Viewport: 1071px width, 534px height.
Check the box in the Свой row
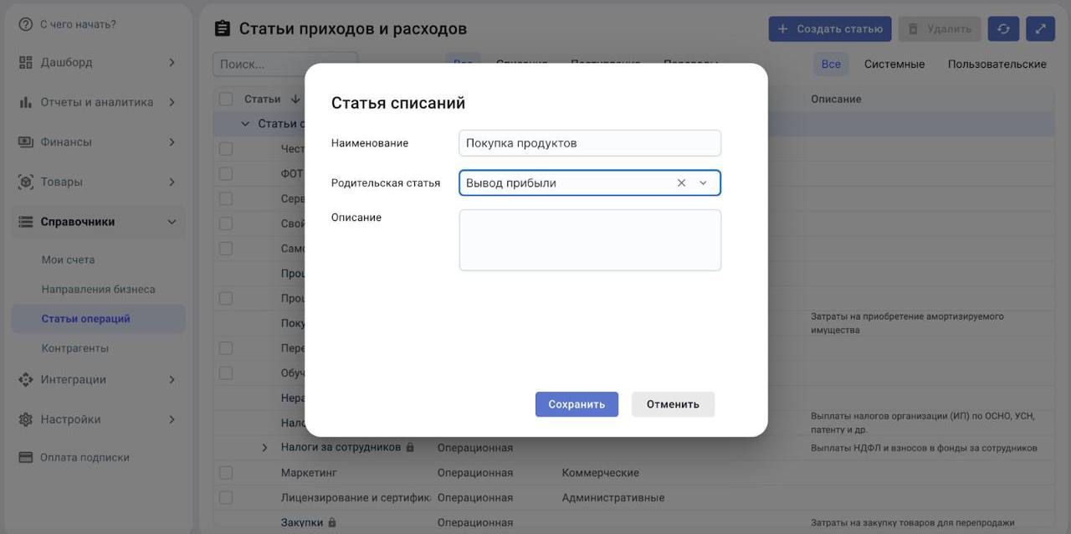click(226, 223)
